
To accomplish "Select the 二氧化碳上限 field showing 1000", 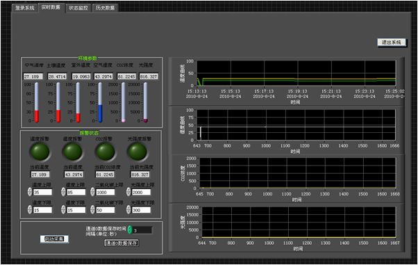I will [x=106, y=192].
